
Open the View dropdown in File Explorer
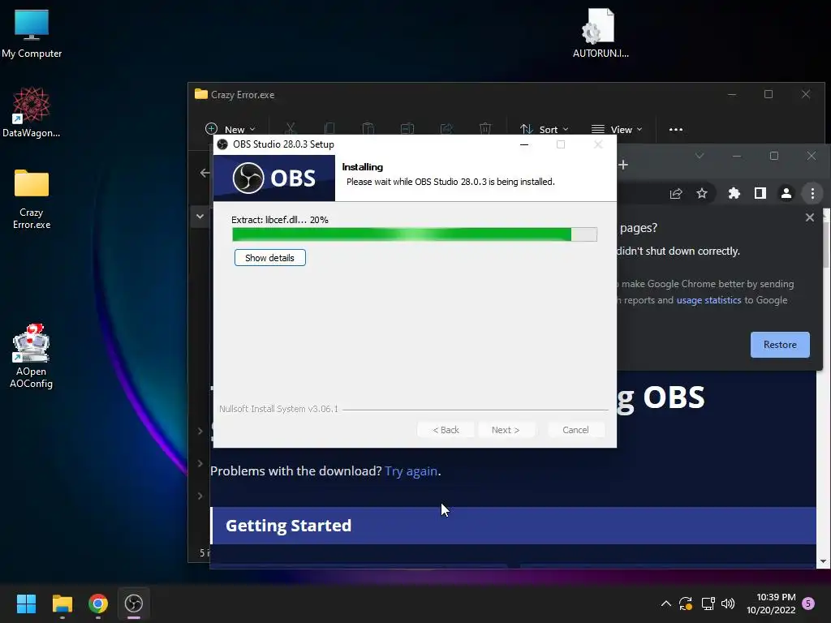(617, 129)
